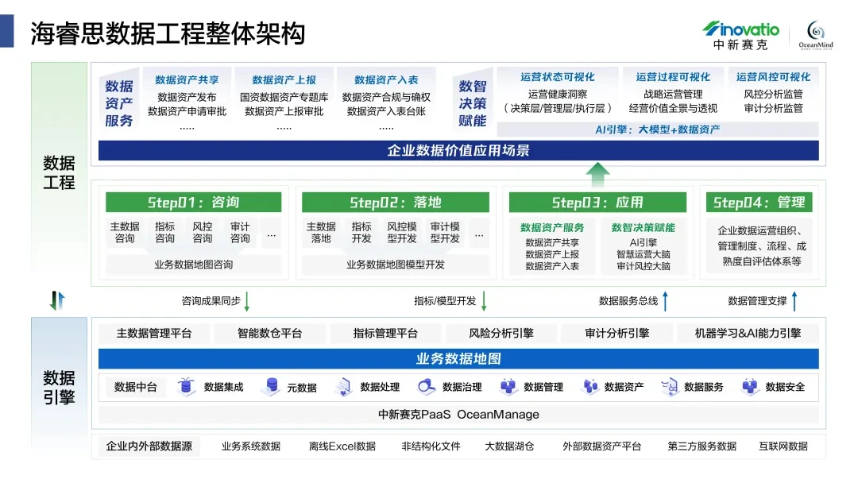Screen dimensions: 858x483
Task: Click the 非结构化文件 text
Action: [x=431, y=446]
